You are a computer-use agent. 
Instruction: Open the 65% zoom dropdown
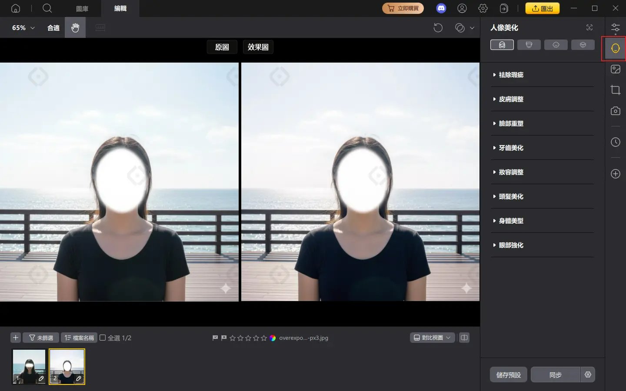(x=23, y=28)
